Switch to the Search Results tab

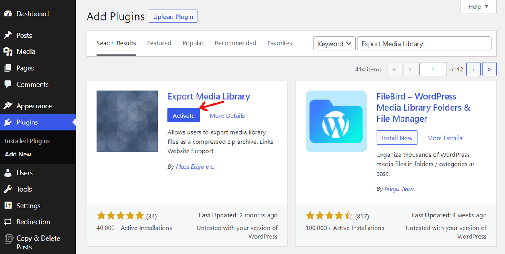point(116,43)
